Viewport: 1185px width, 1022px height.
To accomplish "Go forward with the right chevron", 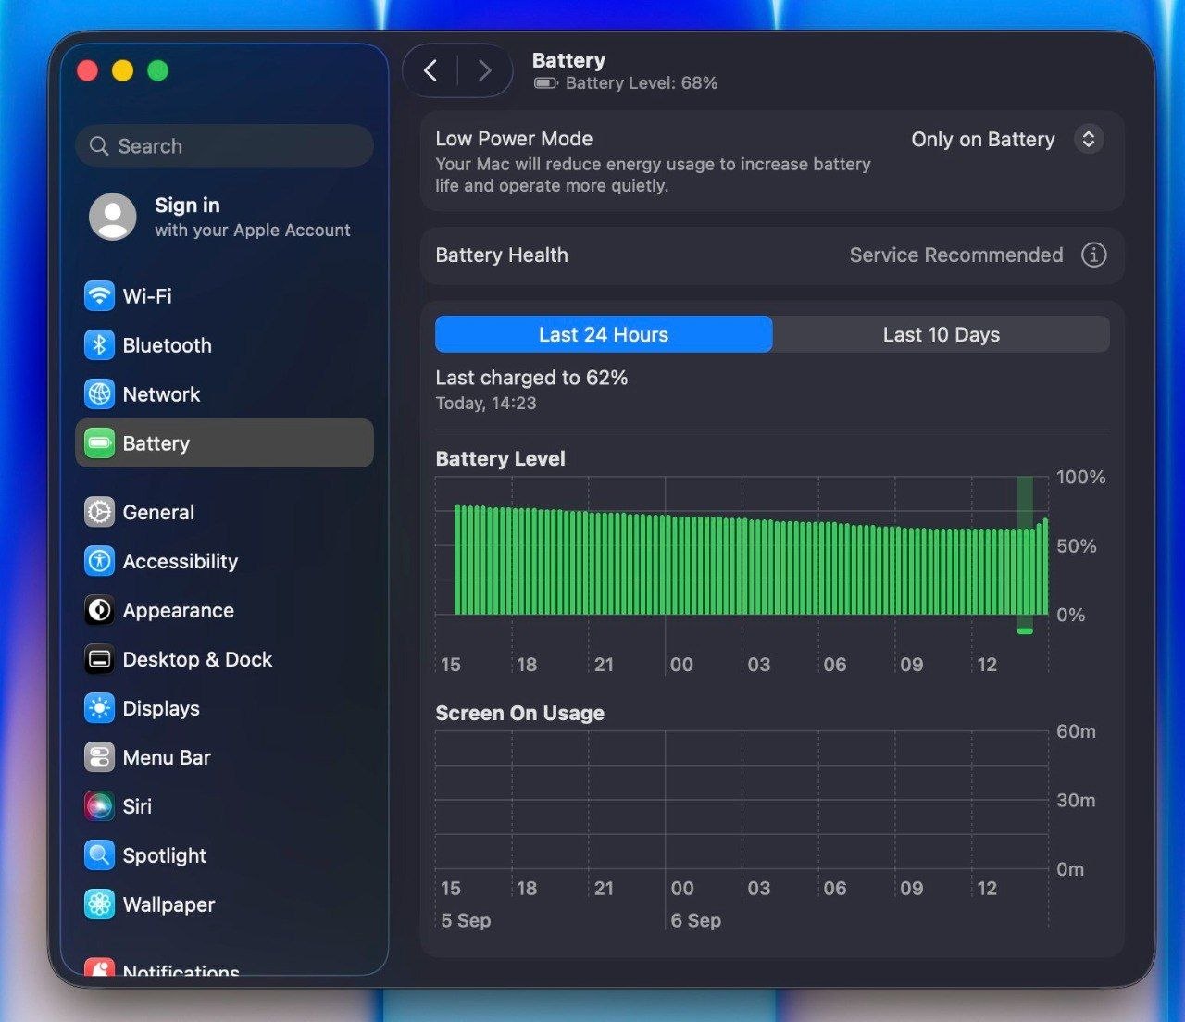I will 484,70.
